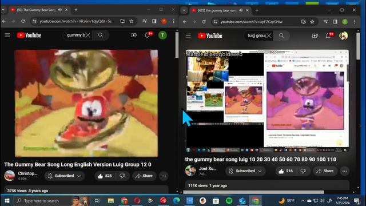This screenshot has width=366, height=206.
Task: Open Chrome three-dot menu in right browser
Action: click(355, 22)
